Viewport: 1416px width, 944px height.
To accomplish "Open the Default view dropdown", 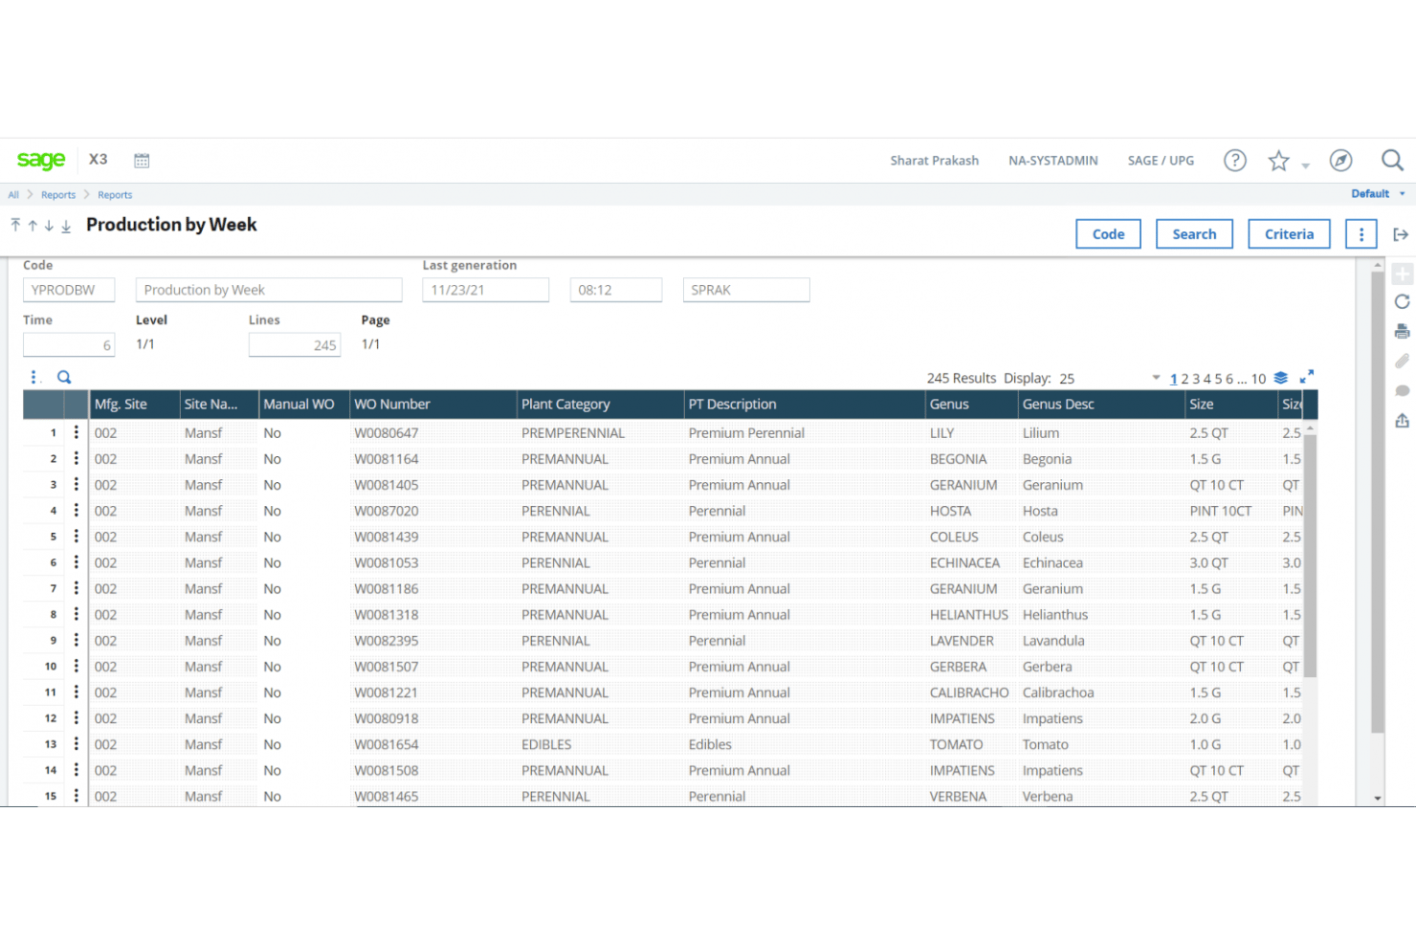I will pos(1378,193).
